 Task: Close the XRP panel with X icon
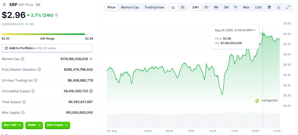pyautogui.click(x=4, y=5)
